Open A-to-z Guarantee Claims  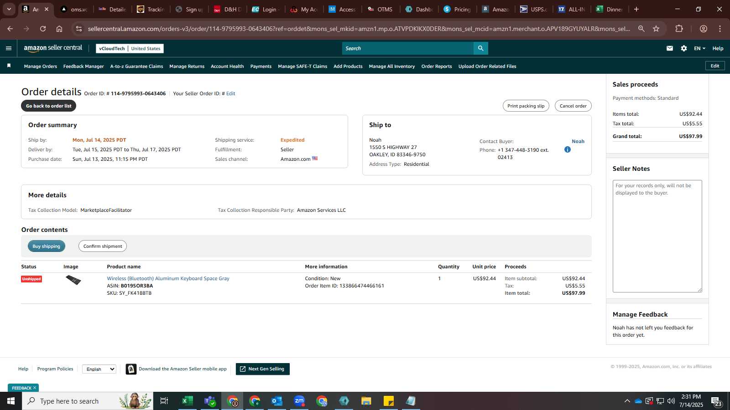pyautogui.click(x=136, y=66)
